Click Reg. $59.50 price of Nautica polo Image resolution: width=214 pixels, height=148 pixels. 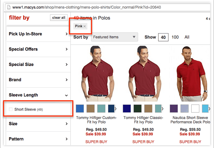click(190, 129)
